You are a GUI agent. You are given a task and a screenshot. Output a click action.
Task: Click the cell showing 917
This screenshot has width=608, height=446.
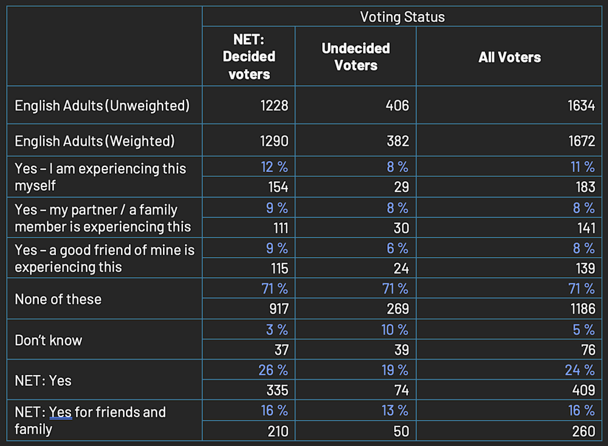[x=277, y=309]
